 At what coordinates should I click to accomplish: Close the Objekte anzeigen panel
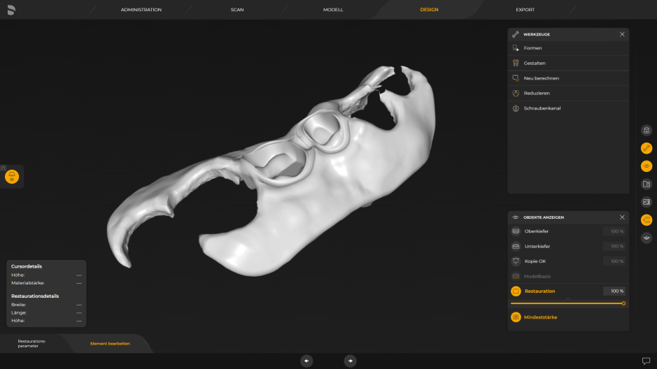point(622,217)
